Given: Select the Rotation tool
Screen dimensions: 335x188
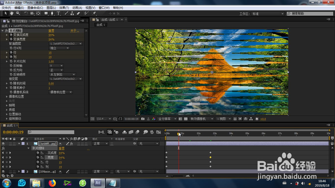Looking at the screenshot, I should point(26,13).
